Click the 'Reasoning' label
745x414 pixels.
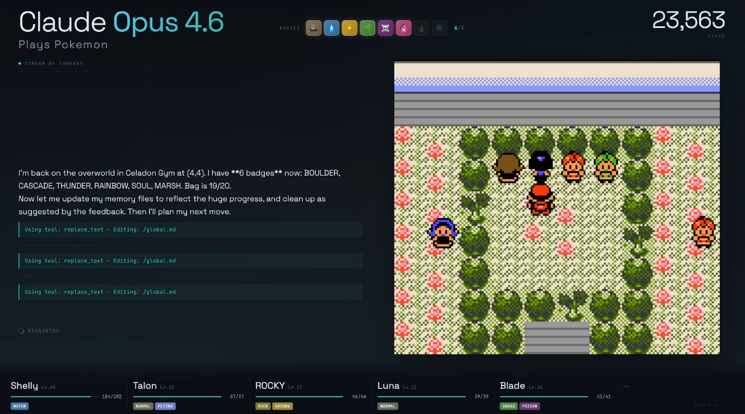point(44,331)
